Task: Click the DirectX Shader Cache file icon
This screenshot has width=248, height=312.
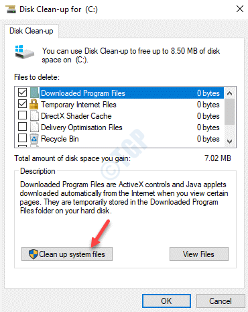Action: tap(34, 115)
